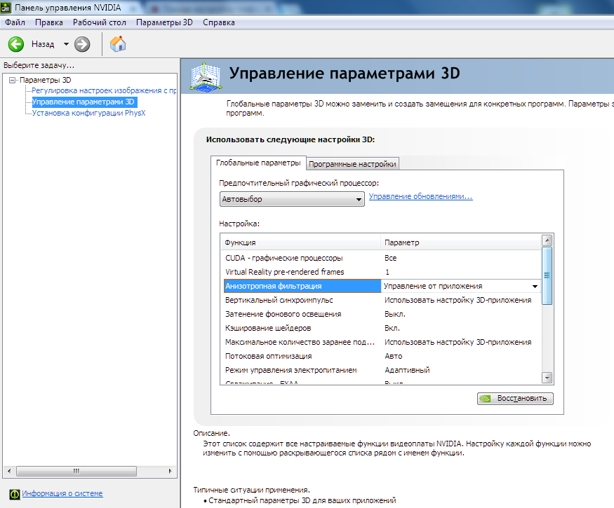Switch to the Глобальные параметры tab
Screen dimensions: 614x508
click(258, 163)
